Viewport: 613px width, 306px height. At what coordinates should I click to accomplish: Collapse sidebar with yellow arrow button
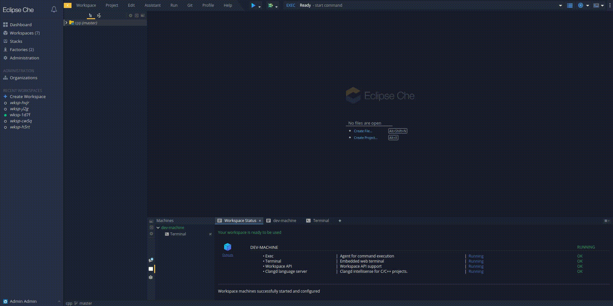point(68,5)
